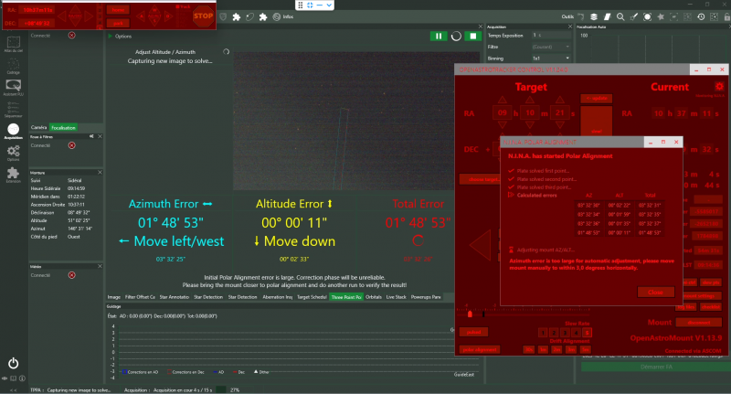Click the OpenAstroTracker settings gear icon

point(719,87)
